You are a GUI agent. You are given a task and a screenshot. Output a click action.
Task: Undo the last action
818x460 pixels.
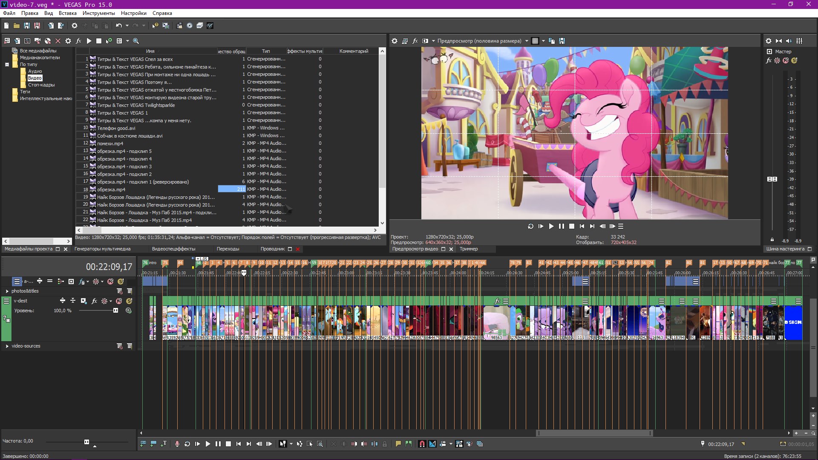point(119,26)
